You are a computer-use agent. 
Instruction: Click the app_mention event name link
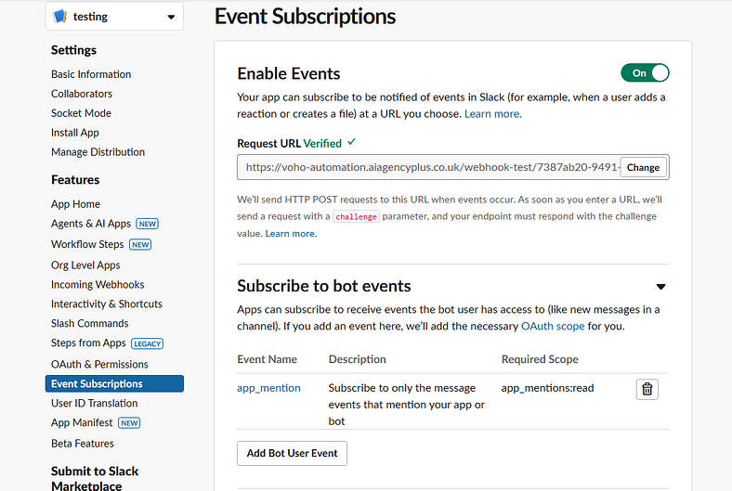268,388
